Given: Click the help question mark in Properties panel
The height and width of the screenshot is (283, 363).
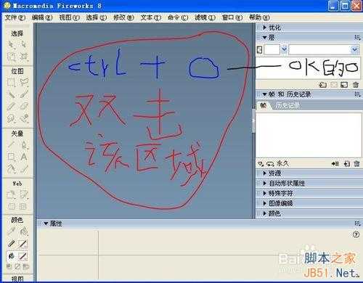Looking at the screenshot, I should coord(356,234).
